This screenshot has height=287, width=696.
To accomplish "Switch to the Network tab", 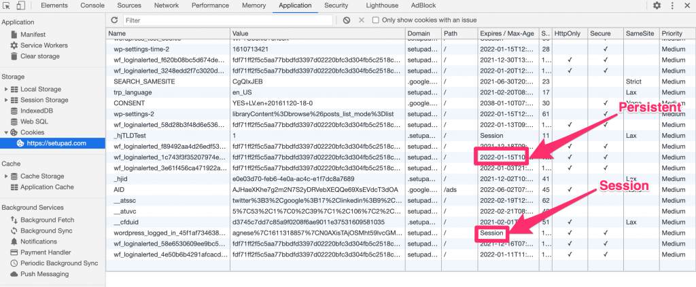I will (167, 5).
